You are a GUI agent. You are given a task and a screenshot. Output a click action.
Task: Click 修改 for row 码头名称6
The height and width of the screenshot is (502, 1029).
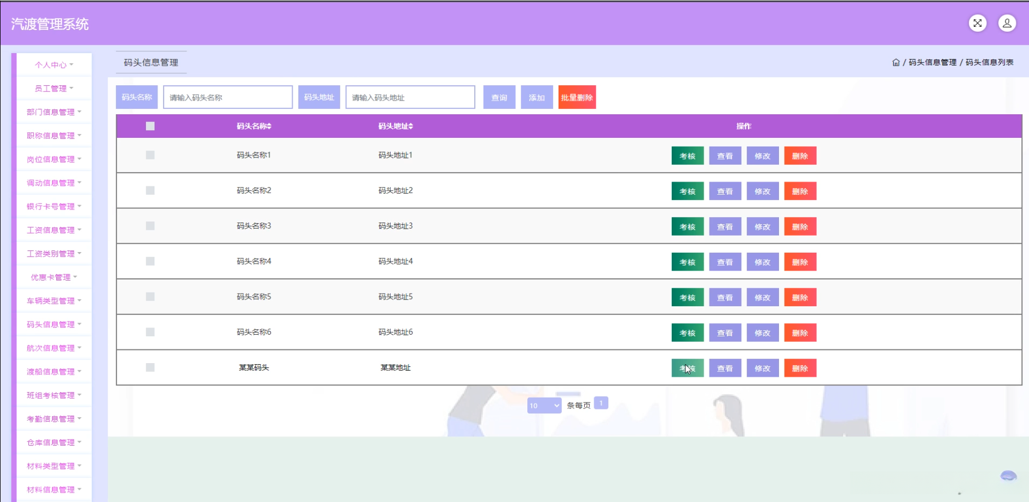pyautogui.click(x=763, y=333)
